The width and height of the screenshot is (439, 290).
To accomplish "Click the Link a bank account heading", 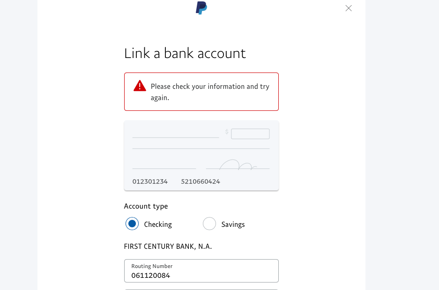I will [x=185, y=53].
